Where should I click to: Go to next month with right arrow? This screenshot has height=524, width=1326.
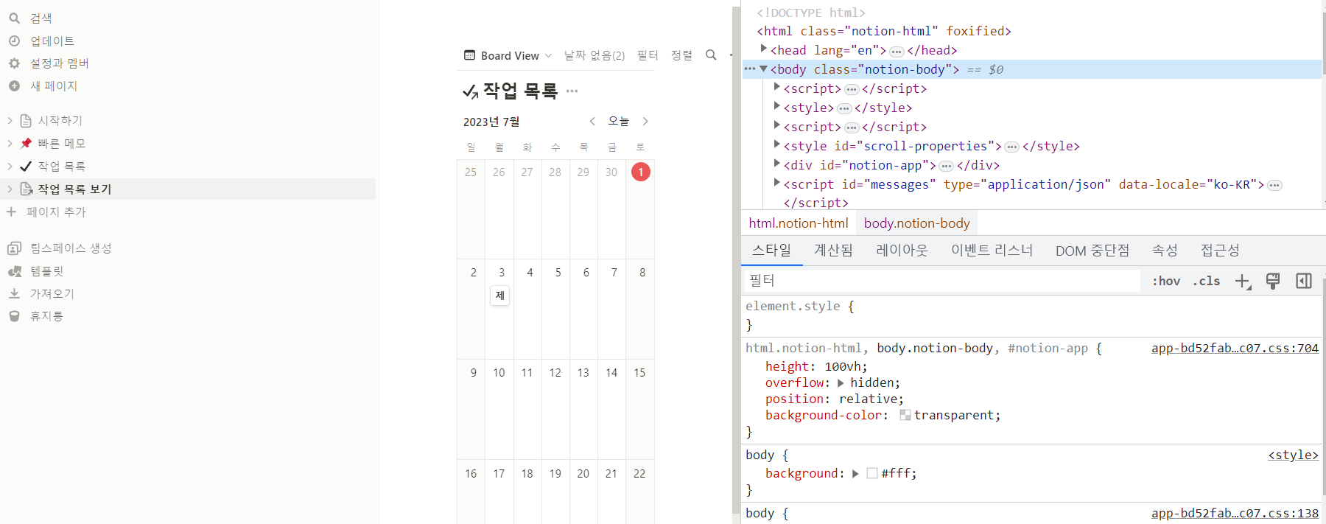click(645, 122)
